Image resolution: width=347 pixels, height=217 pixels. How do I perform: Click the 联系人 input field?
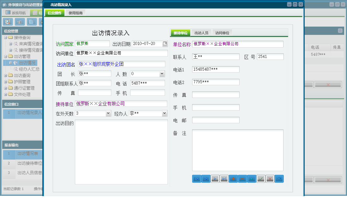click(x=216, y=57)
